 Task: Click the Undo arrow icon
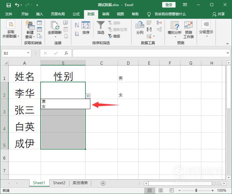pyautogui.click(x=17, y=5)
